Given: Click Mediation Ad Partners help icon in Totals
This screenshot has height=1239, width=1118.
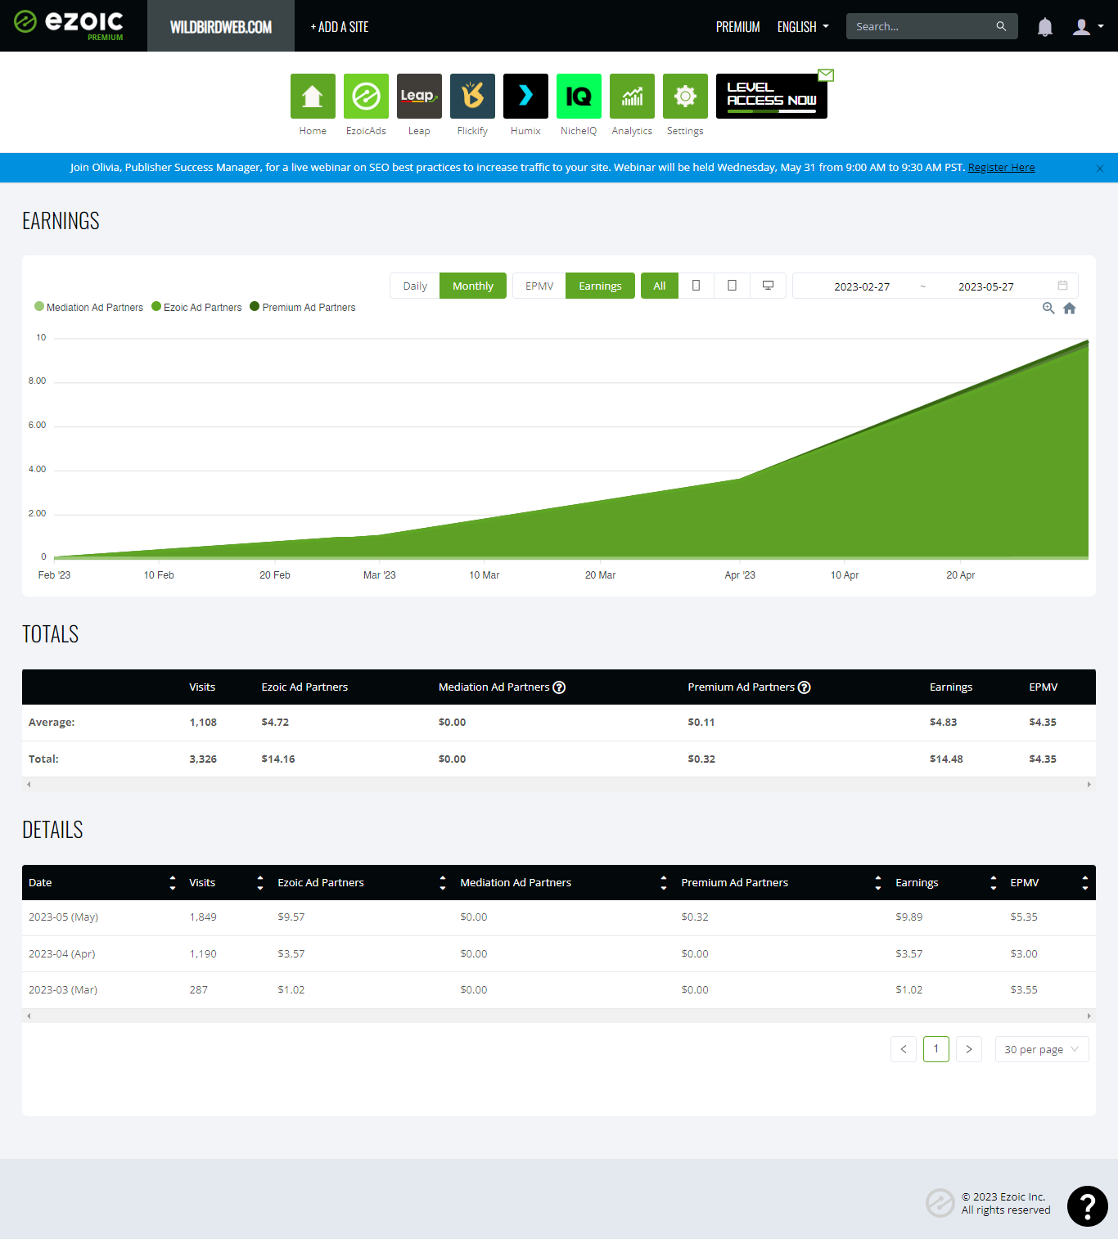Looking at the screenshot, I should pyautogui.click(x=559, y=687).
